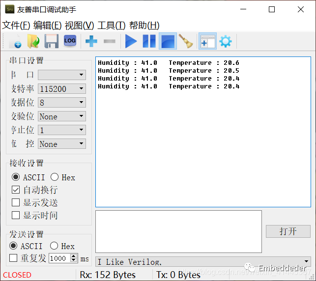This screenshot has height=281, width=316.
Task: Enable the 显示时间 checkbox
Action: (x=16, y=216)
